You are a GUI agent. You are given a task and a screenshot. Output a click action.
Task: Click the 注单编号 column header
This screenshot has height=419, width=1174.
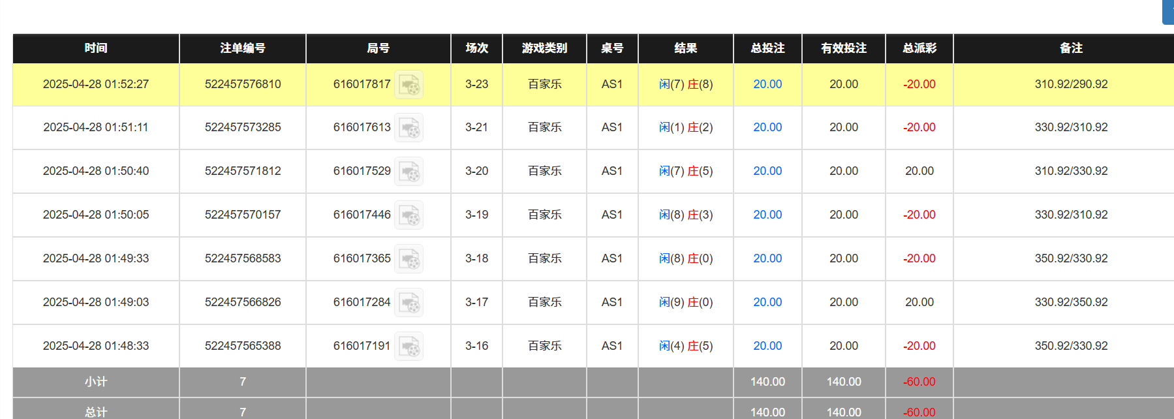tap(242, 48)
